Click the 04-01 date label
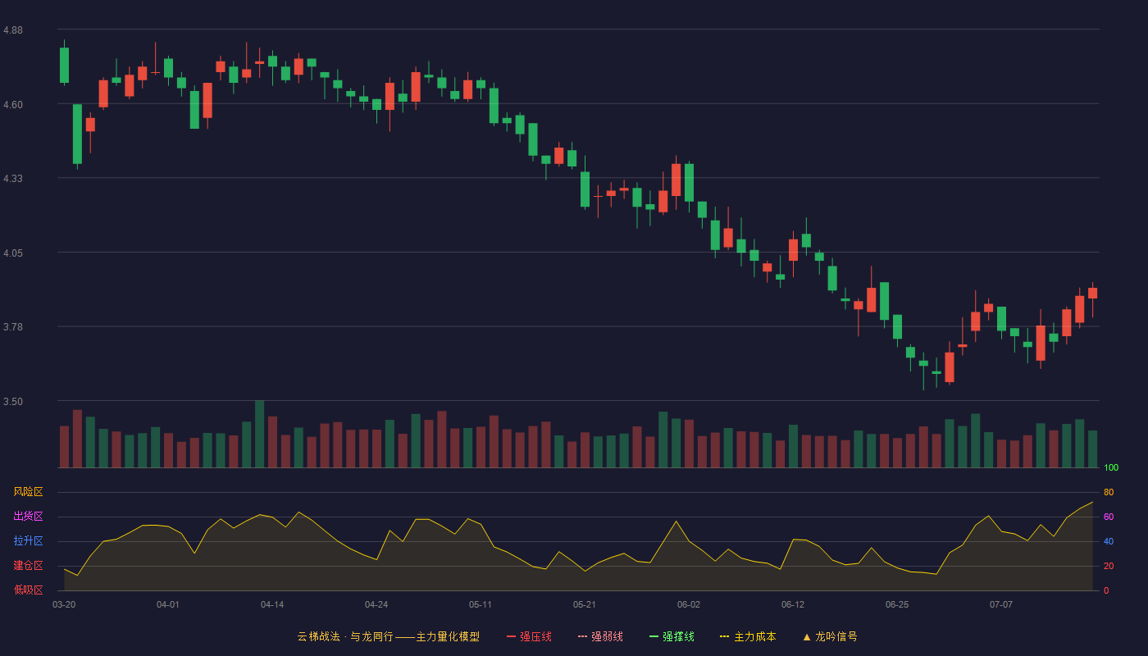Screen dimensions: 1148x656 [x=168, y=604]
